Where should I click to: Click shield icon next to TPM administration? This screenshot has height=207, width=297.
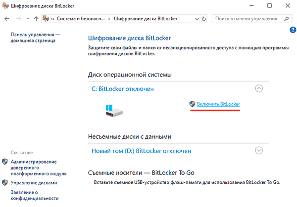(5, 162)
